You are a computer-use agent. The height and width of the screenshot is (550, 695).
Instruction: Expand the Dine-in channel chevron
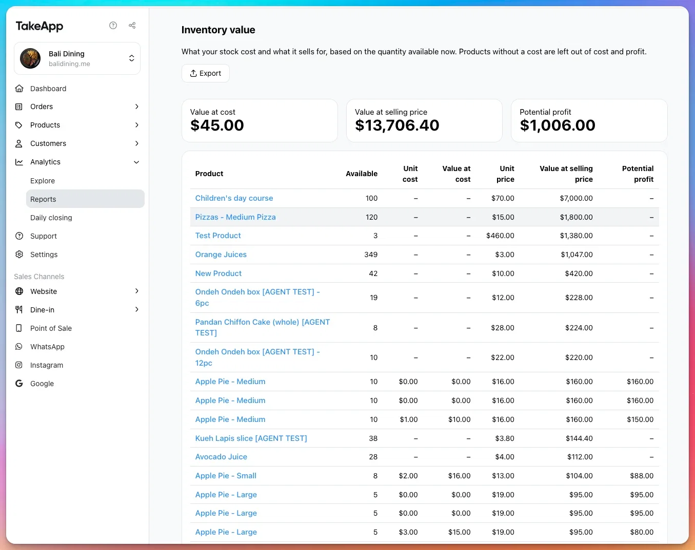tap(137, 309)
